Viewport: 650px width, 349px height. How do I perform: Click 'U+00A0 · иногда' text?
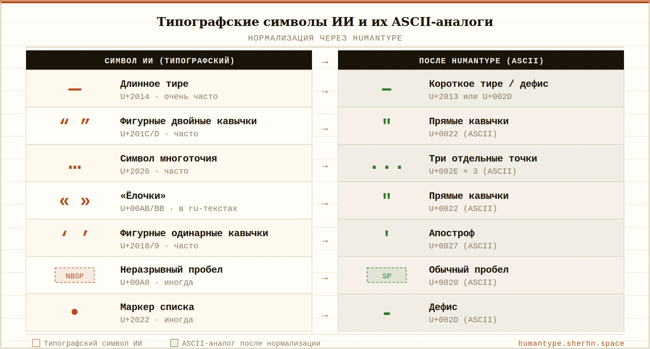pos(157,282)
